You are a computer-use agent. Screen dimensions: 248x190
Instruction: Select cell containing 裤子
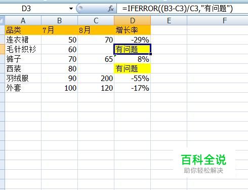[23, 59]
